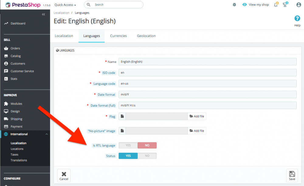Open the user profile avatar icon
This screenshot has height=186, width=304.
(x=299, y=5)
